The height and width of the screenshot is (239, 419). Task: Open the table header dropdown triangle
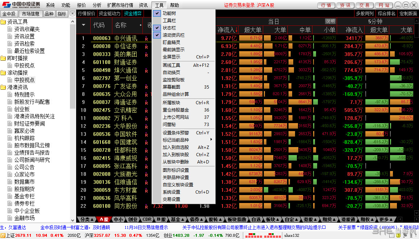(84, 25)
